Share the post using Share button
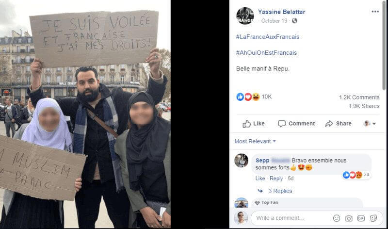This screenshot has height=229, width=388. 339,124
